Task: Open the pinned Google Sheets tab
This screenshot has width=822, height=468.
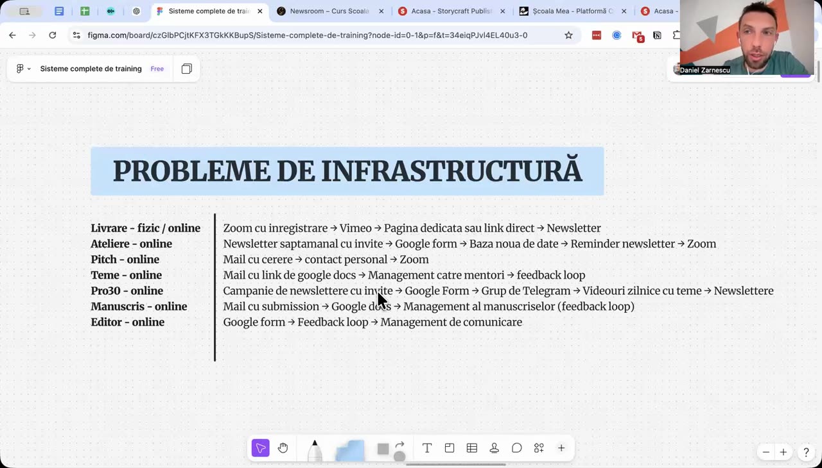Action: click(85, 11)
